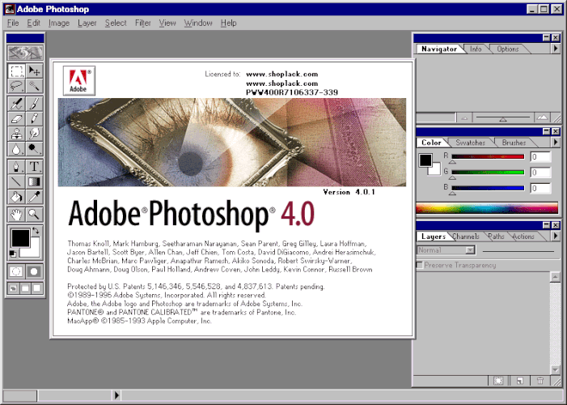
Task: Select the Eraser tool
Action: point(16,119)
